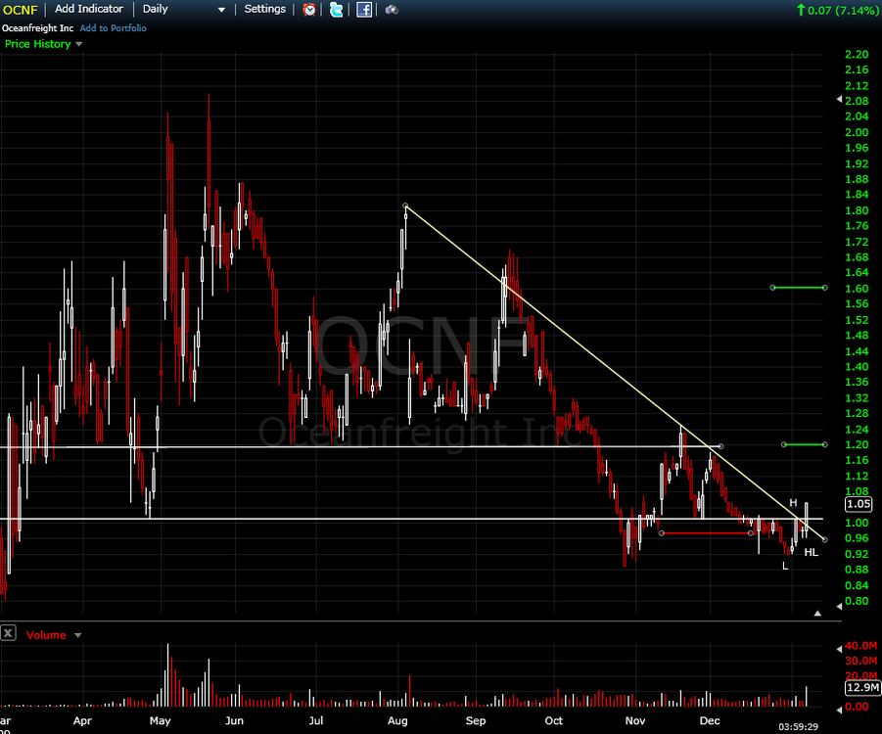Screen dimensions: 882x734
Task: Click the 2.20 price axis label
Action: (x=857, y=54)
